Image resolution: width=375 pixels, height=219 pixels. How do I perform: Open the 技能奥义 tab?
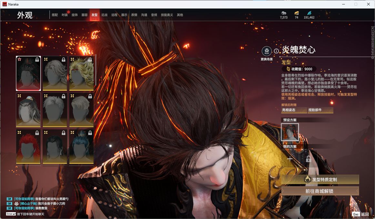(x=167, y=15)
